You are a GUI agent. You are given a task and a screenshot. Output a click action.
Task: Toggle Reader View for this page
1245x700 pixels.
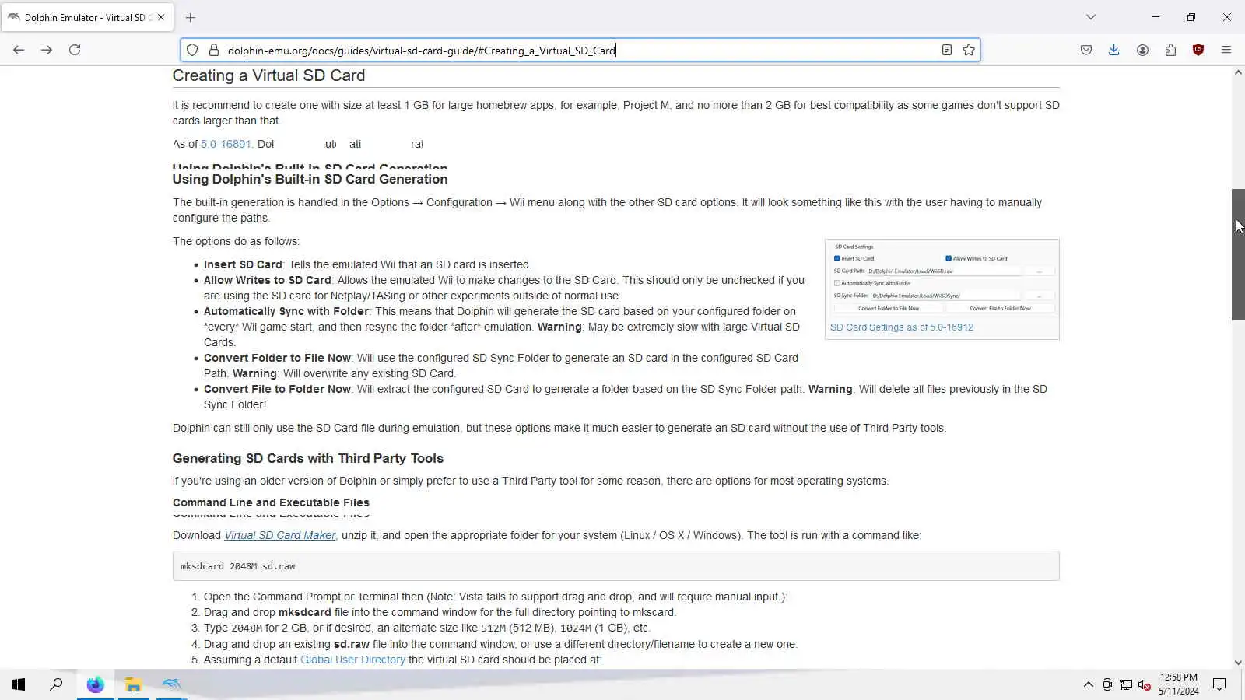946,51
